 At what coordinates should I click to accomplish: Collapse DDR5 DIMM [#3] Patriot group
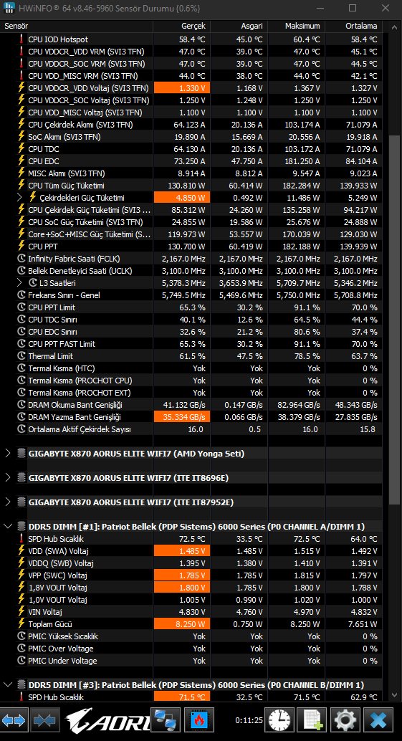[x=8, y=684]
